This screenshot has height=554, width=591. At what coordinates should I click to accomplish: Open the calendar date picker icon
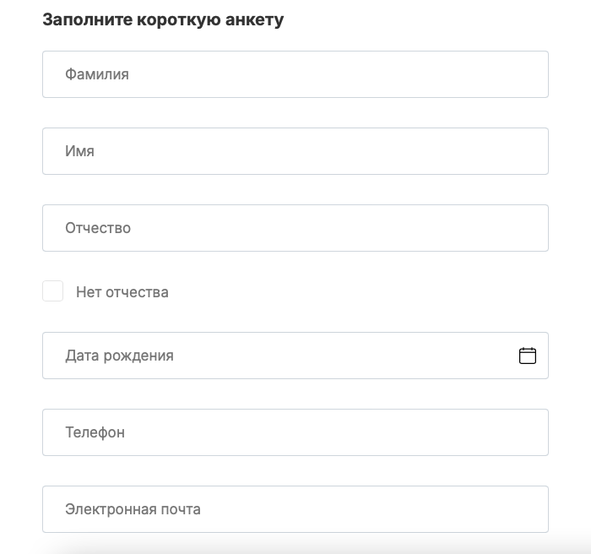(528, 356)
